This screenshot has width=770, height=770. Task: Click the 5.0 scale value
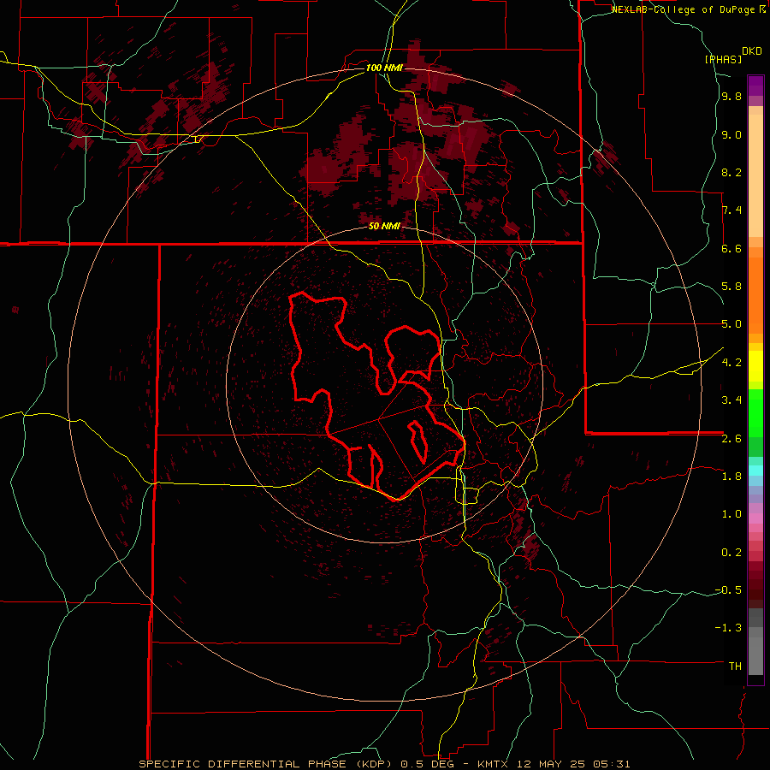click(731, 324)
